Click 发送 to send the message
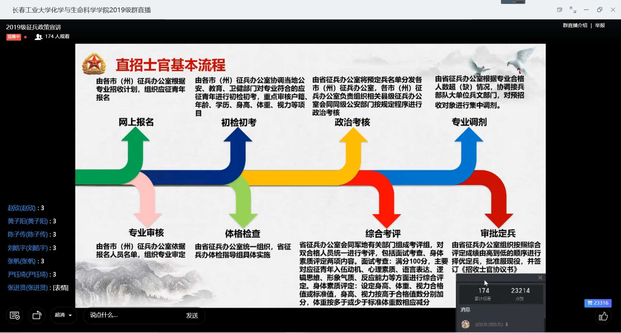The height and width of the screenshot is (333, 621). [x=192, y=315]
